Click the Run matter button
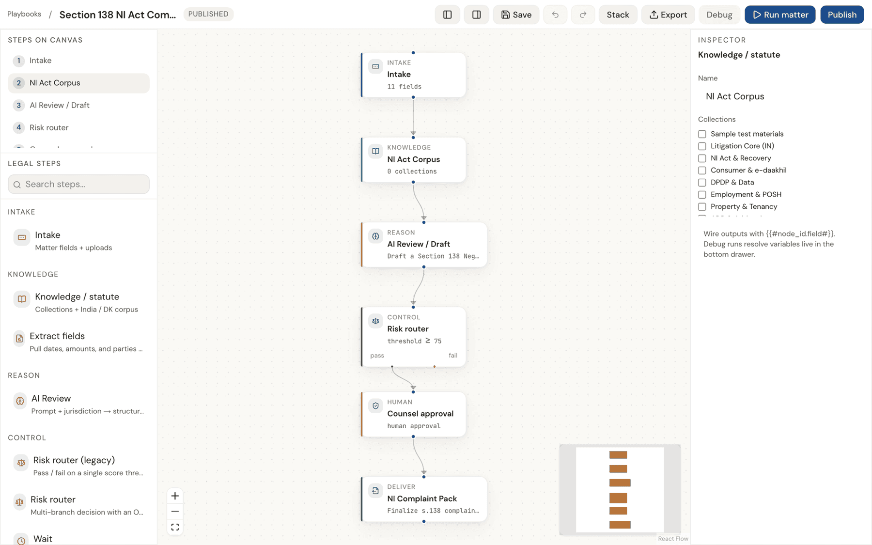This screenshot has width=872, height=545. 780,15
